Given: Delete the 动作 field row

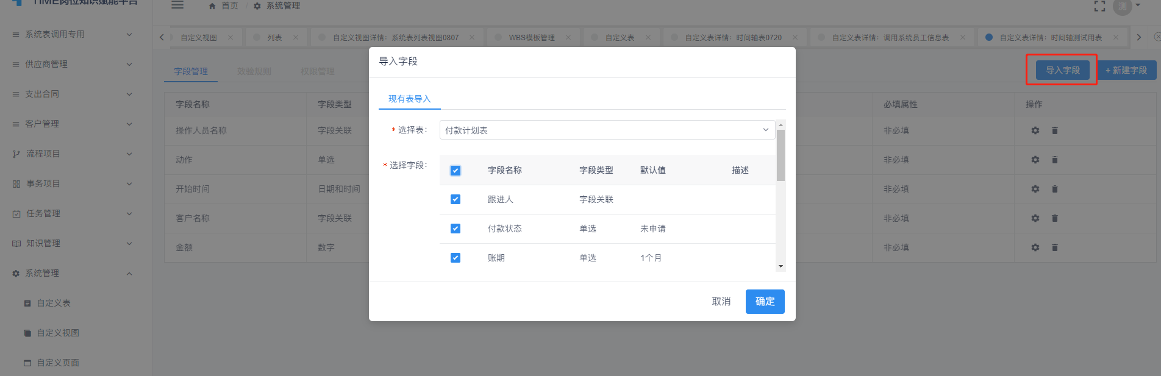Looking at the screenshot, I should [x=1055, y=160].
